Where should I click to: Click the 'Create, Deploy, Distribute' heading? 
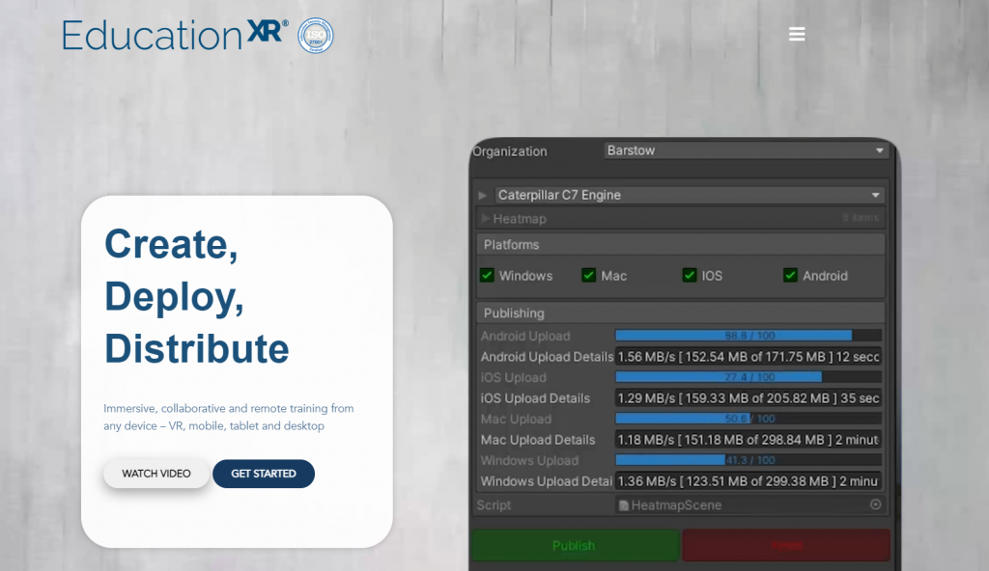(197, 296)
